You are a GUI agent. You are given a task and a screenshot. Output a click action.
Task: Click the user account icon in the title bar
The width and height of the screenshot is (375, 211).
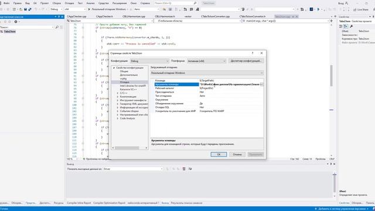click(346, 3)
